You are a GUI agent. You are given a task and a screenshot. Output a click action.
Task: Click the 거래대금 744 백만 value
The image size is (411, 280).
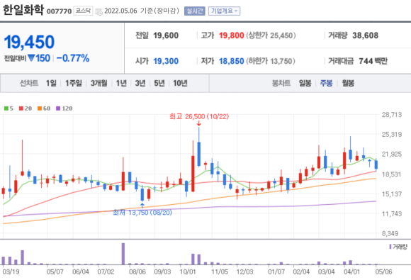(373, 61)
